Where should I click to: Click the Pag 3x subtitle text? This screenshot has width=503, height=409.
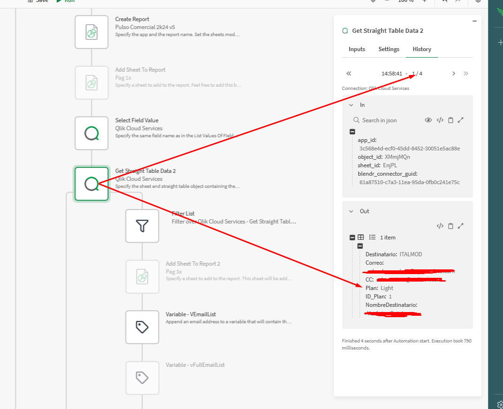pyautogui.click(x=173, y=272)
